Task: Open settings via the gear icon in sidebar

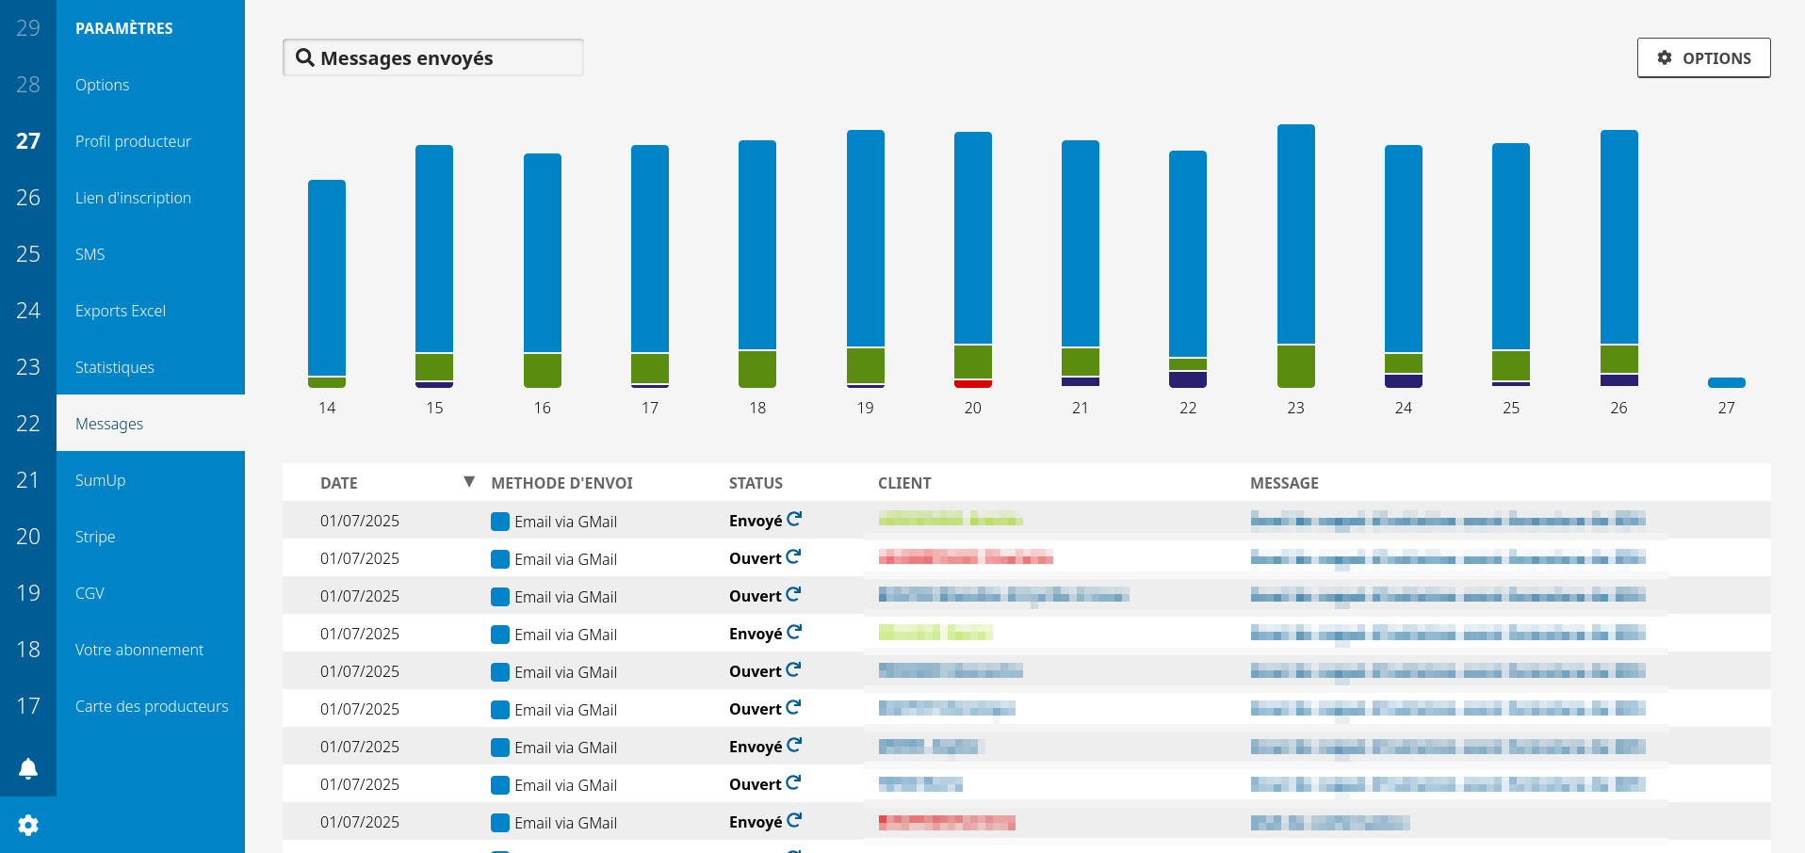Action: coord(28,825)
